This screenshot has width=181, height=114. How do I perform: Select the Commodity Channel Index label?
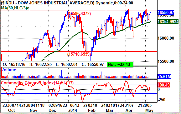[x=37, y=83]
